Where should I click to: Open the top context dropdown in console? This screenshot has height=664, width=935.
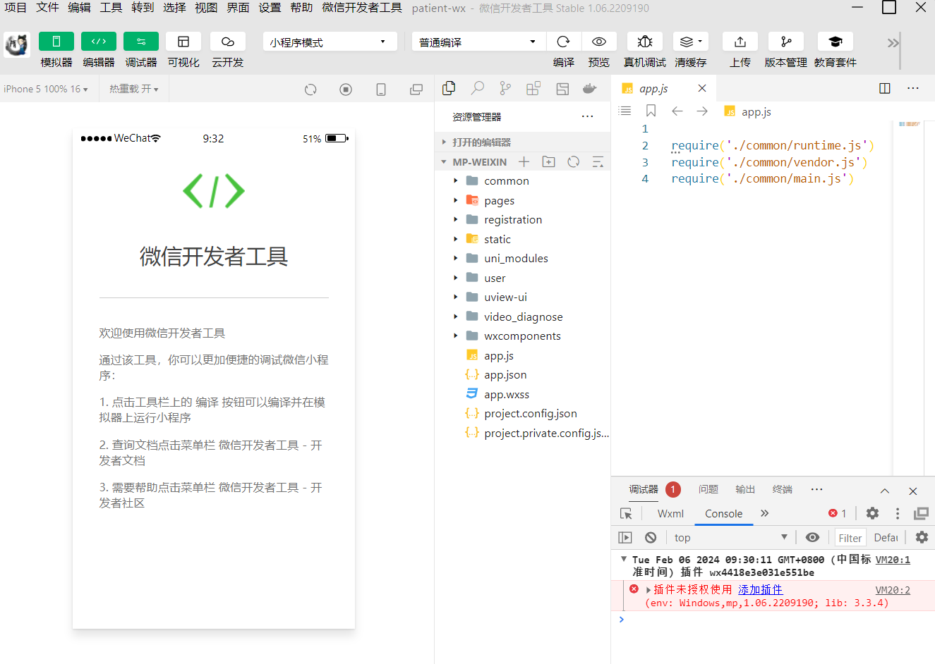click(x=730, y=537)
